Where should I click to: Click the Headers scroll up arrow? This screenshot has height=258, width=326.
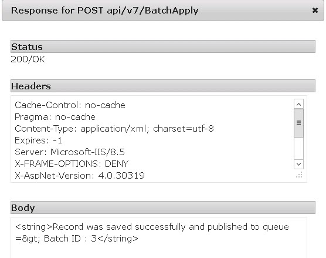click(299, 104)
